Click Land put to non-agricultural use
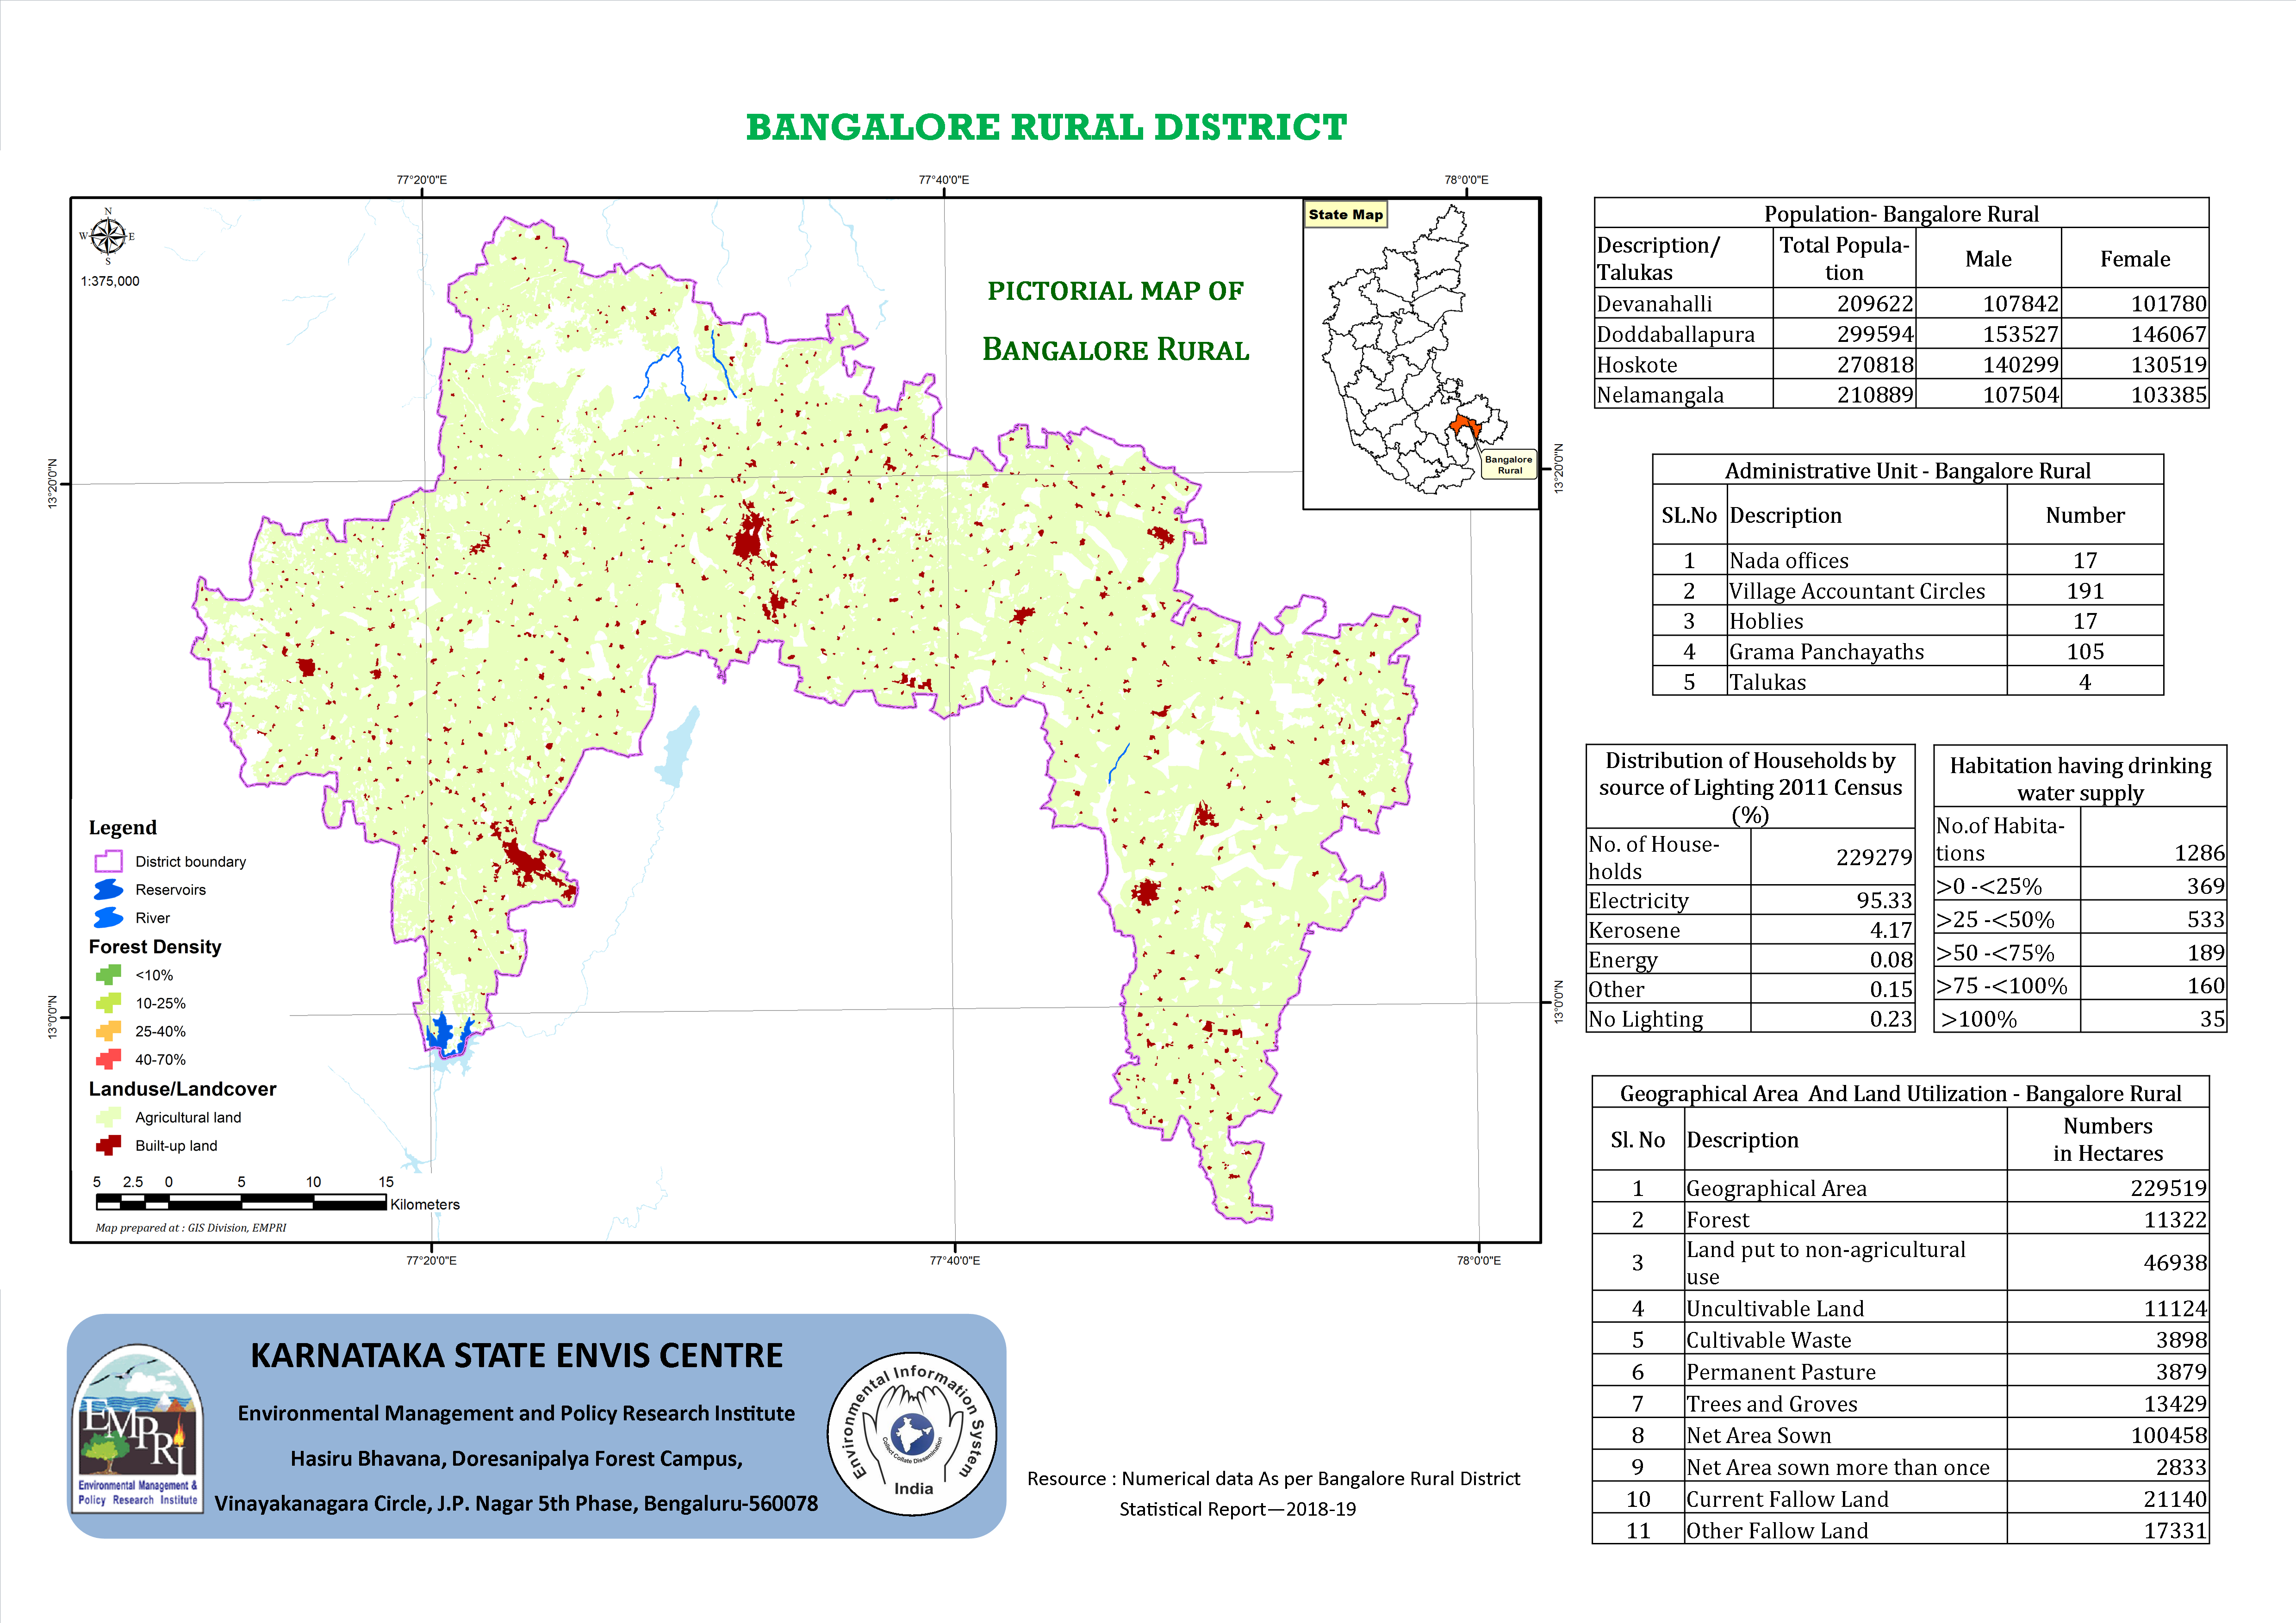Image resolution: width=2296 pixels, height=1623 pixels. point(1825,1262)
